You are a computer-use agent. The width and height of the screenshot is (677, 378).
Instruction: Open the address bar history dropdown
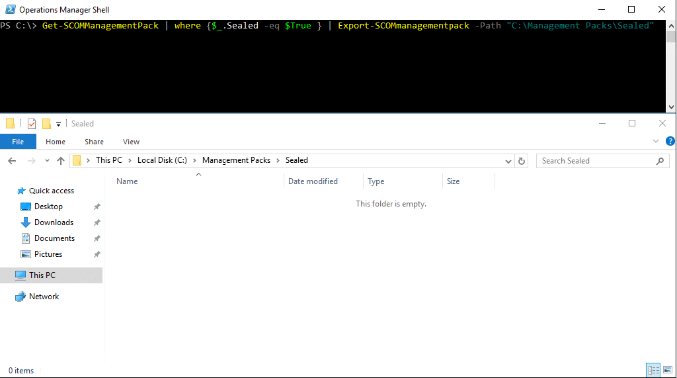point(508,161)
